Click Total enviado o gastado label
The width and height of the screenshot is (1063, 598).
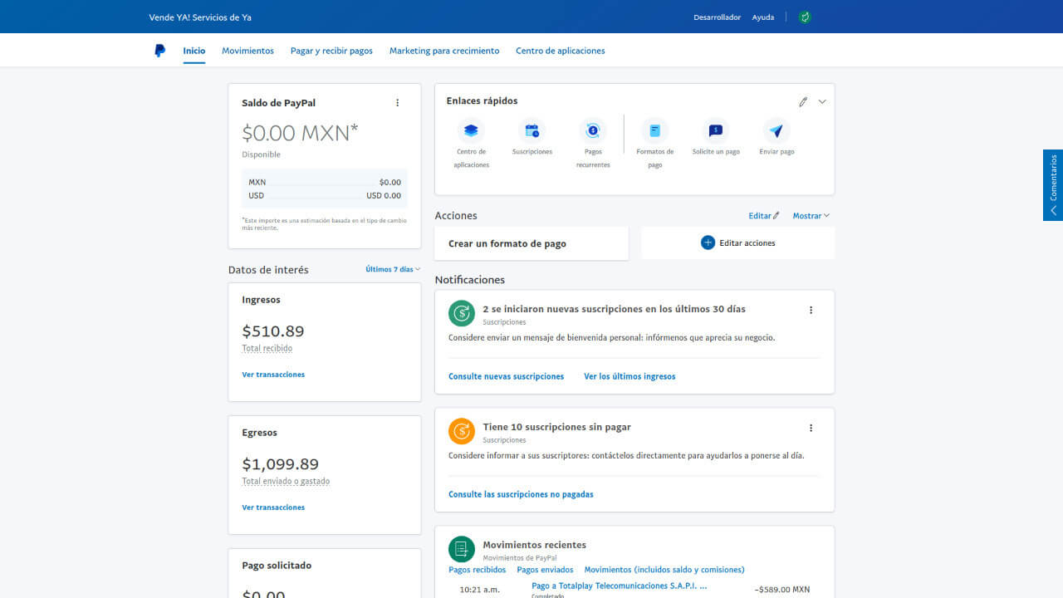click(x=286, y=481)
